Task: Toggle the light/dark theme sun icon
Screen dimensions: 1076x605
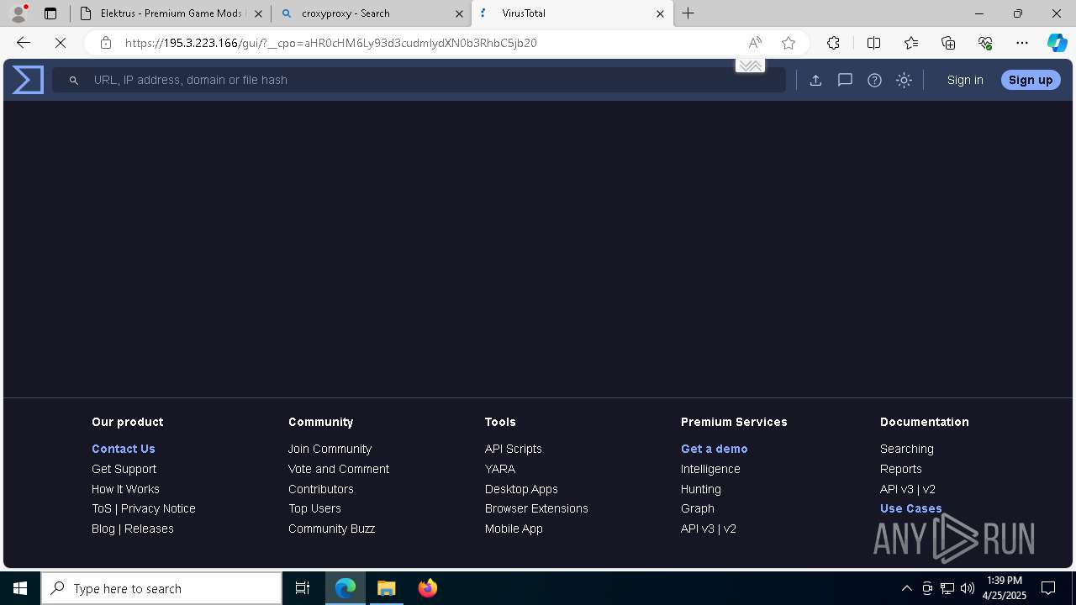Action: click(904, 80)
